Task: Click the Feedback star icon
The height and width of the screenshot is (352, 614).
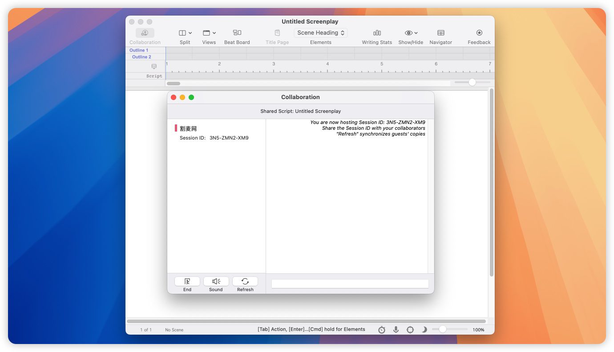Action: pos(479,33)
